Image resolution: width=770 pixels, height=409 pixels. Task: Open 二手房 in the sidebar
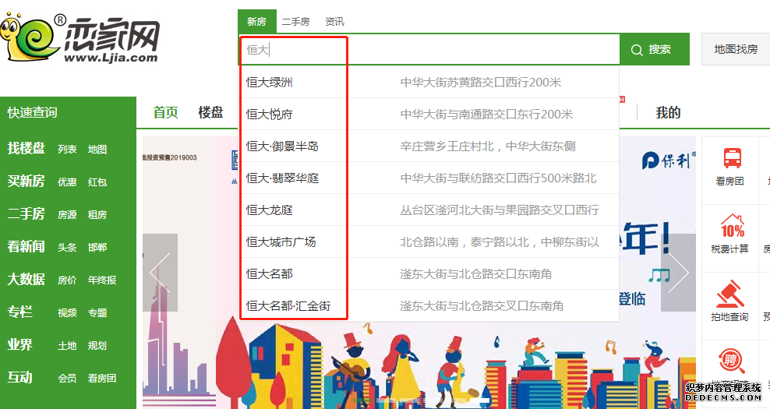(26, 213)
